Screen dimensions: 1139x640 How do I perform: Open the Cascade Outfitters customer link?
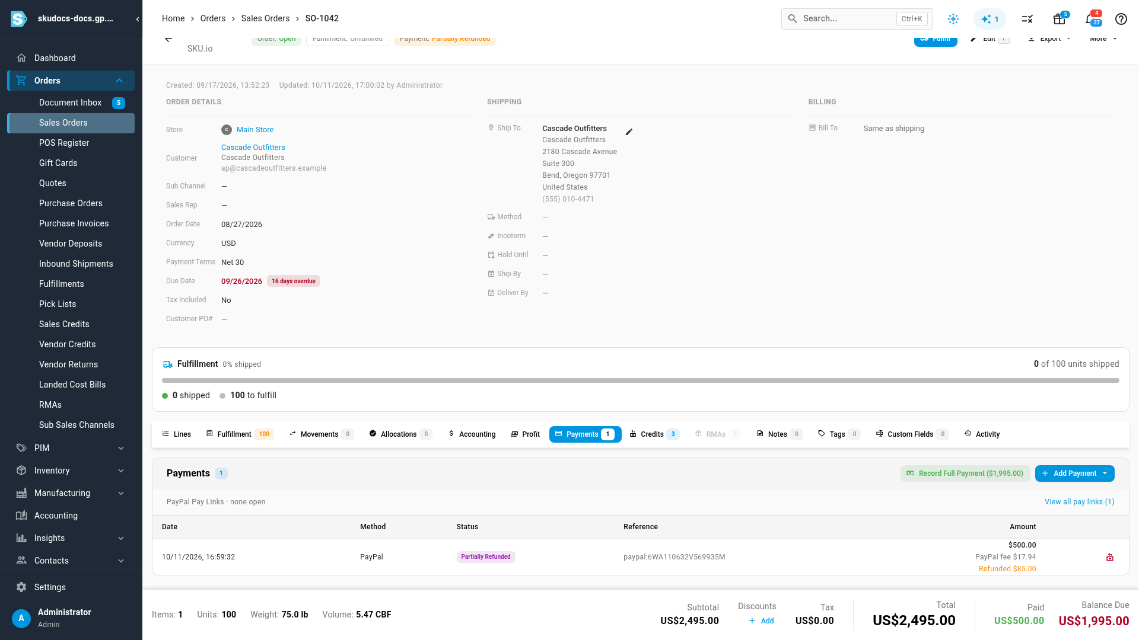(x=253, y=148)
